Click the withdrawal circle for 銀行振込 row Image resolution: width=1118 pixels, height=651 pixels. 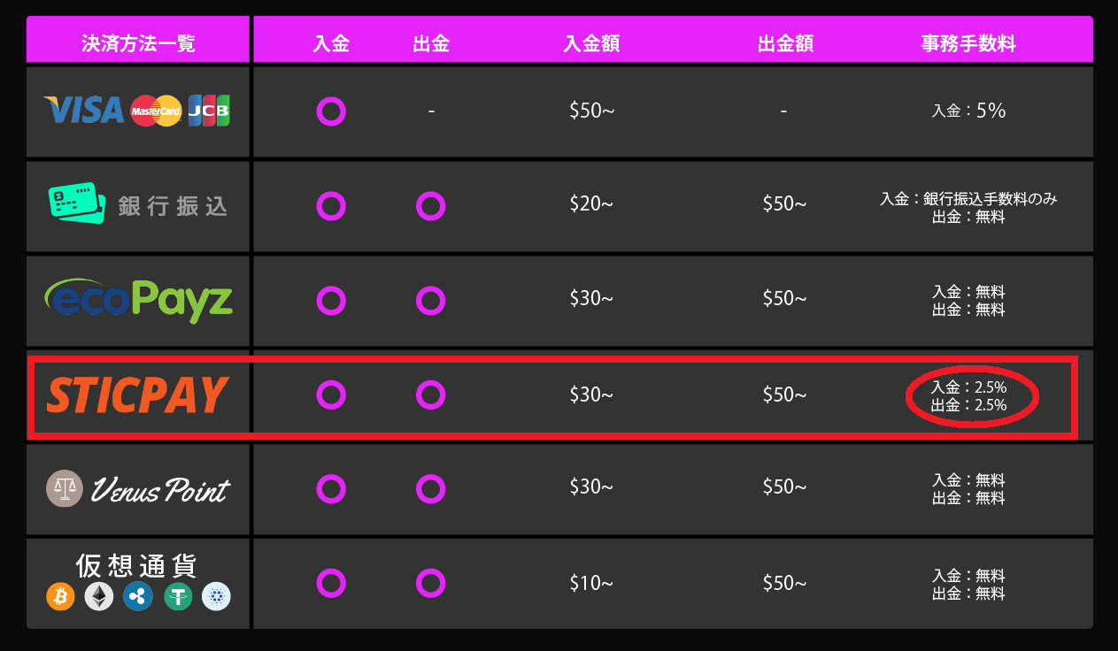point(431,206)
